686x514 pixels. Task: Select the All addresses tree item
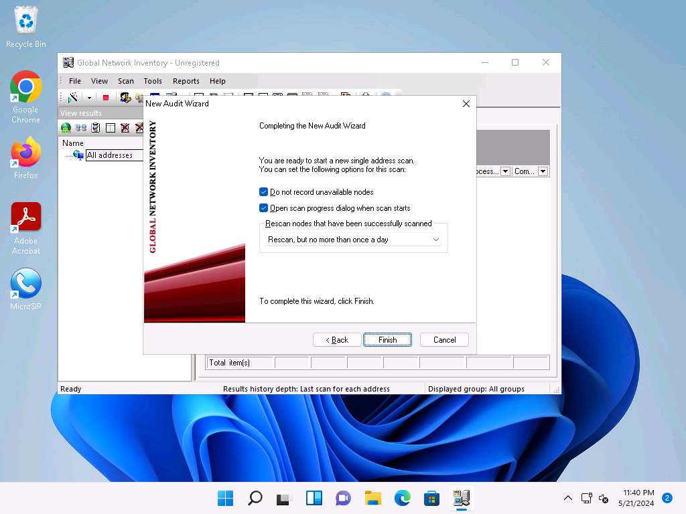[110, 155]
